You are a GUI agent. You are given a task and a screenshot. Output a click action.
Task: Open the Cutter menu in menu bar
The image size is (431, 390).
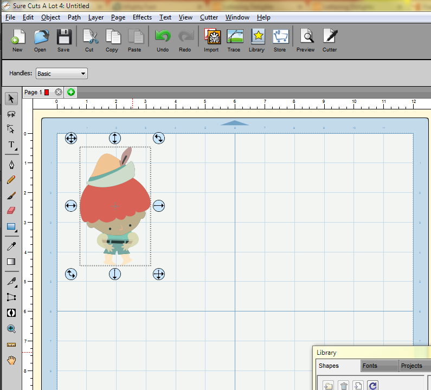tap(209, 17)
